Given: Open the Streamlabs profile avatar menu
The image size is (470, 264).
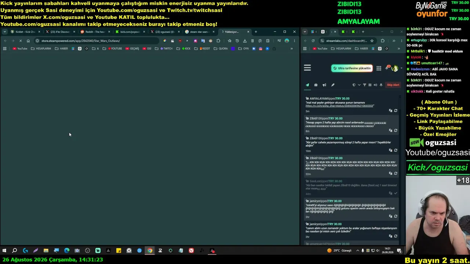Looking at the screenshot, I should (x=395, y=68).
